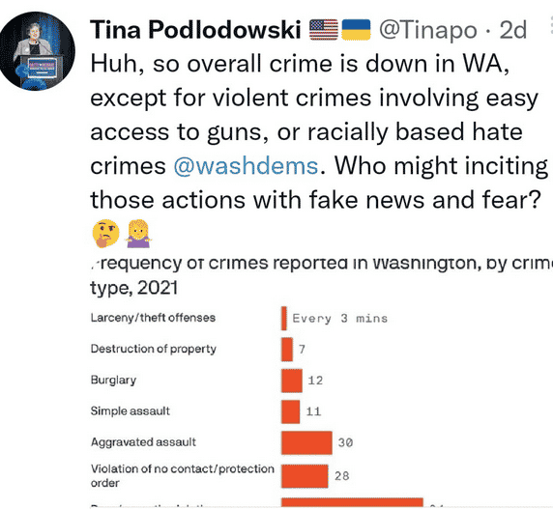Click the Tina Podlodowski display name
The width and height of the screenshot is (553, 509).
point(195,29)
